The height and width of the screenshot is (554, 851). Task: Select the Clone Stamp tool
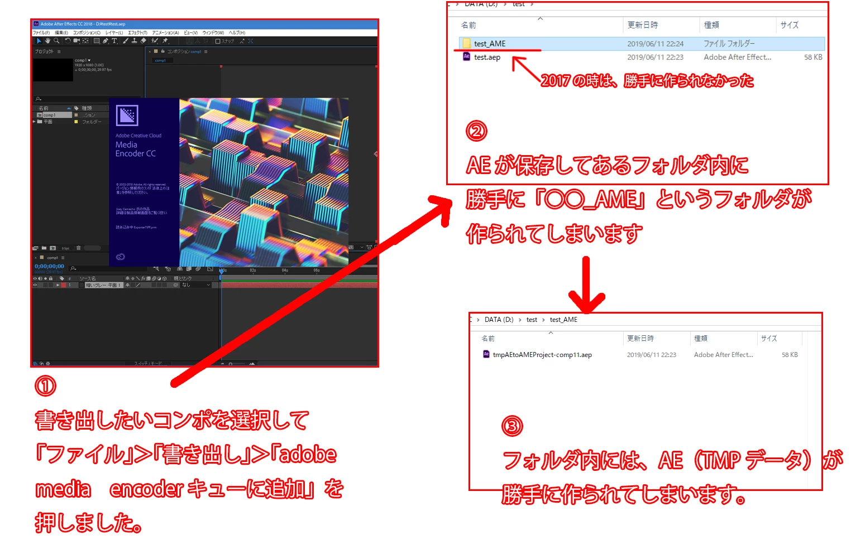coord(135,41)
